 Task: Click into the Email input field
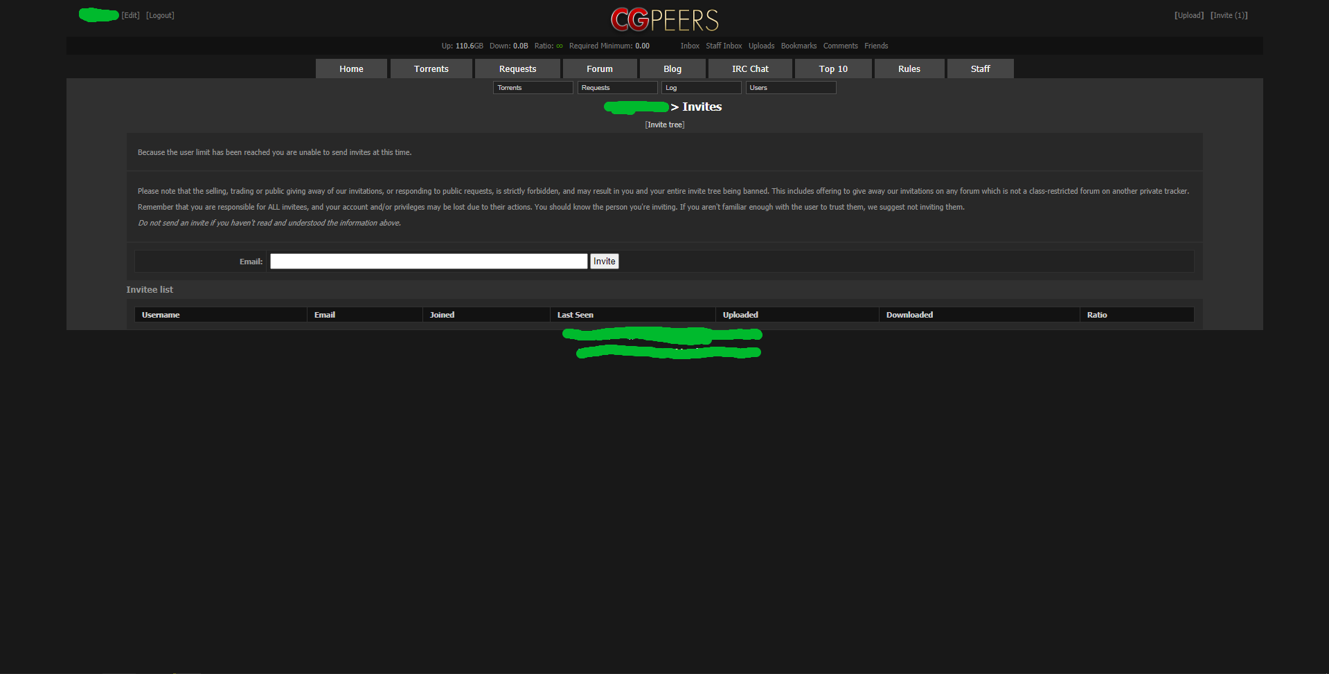[429, 261]
